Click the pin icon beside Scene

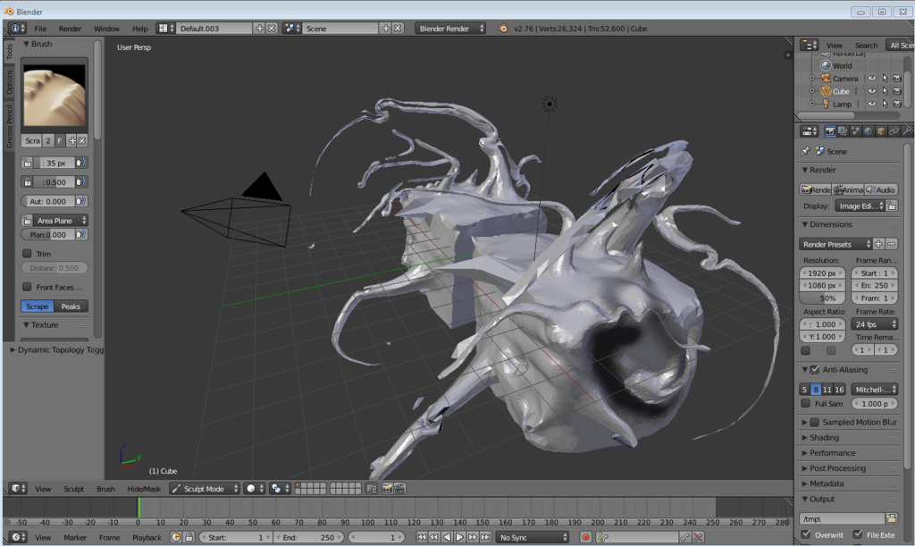point(805,152)
